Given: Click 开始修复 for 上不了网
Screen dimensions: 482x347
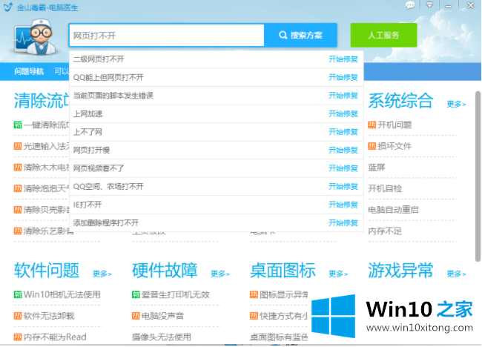Looking at the screenshot, I should click(x=343, y=132).
